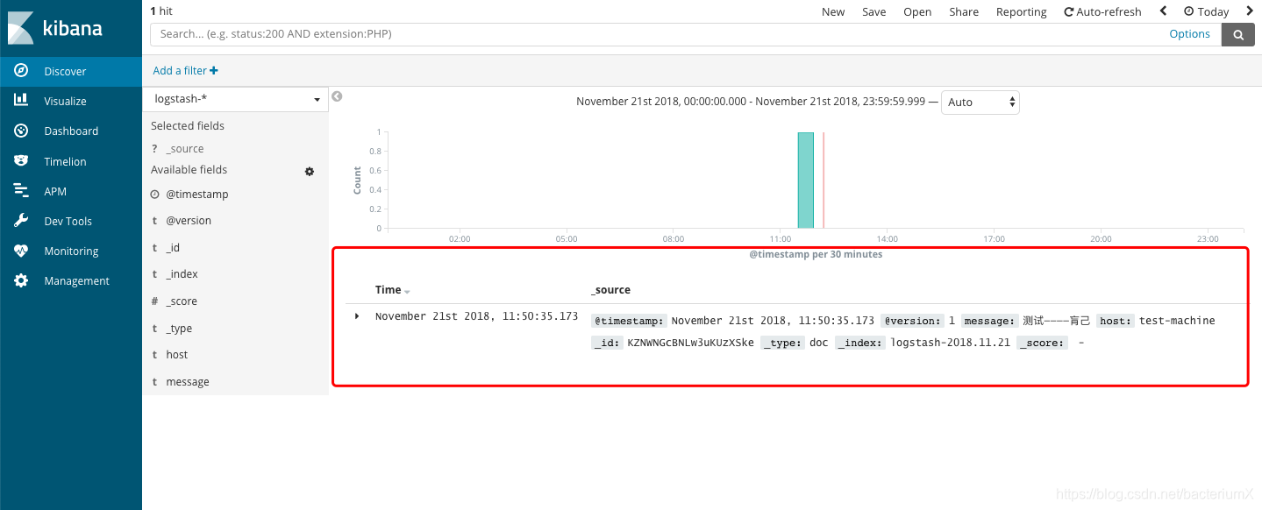Open Timelion from the sidebar

pyautogui.click(x=71, y=161)
